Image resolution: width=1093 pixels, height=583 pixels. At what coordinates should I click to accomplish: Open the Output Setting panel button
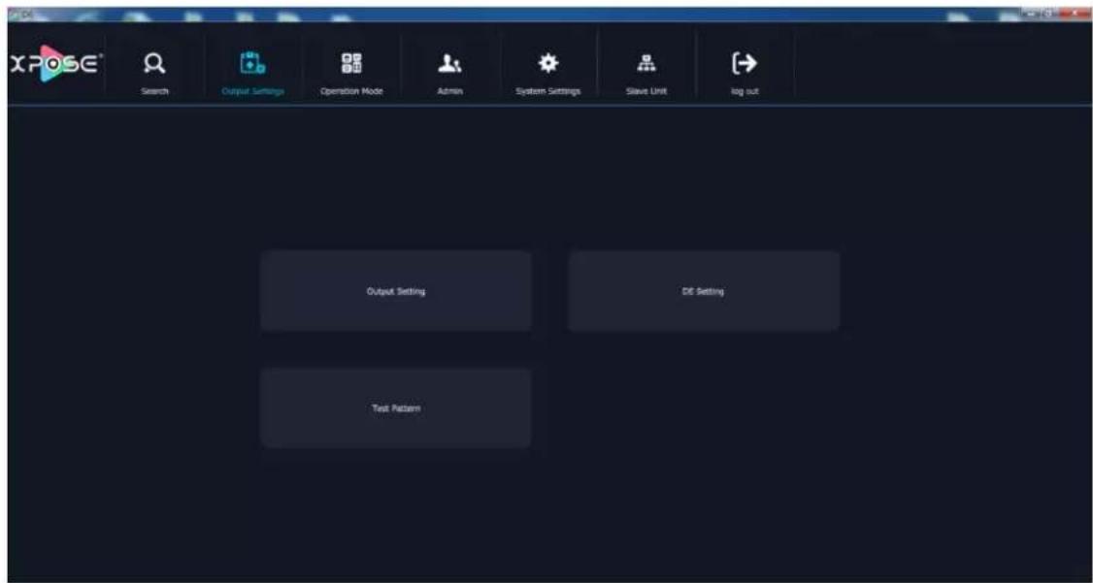pyautogui.click(x=396, y=291)
